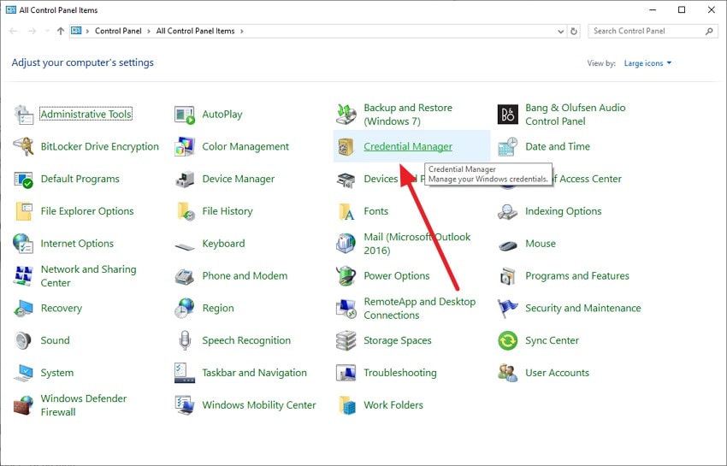Click the Default Programs icon
The image size is (727, 466).
click(x=23, y=180)
